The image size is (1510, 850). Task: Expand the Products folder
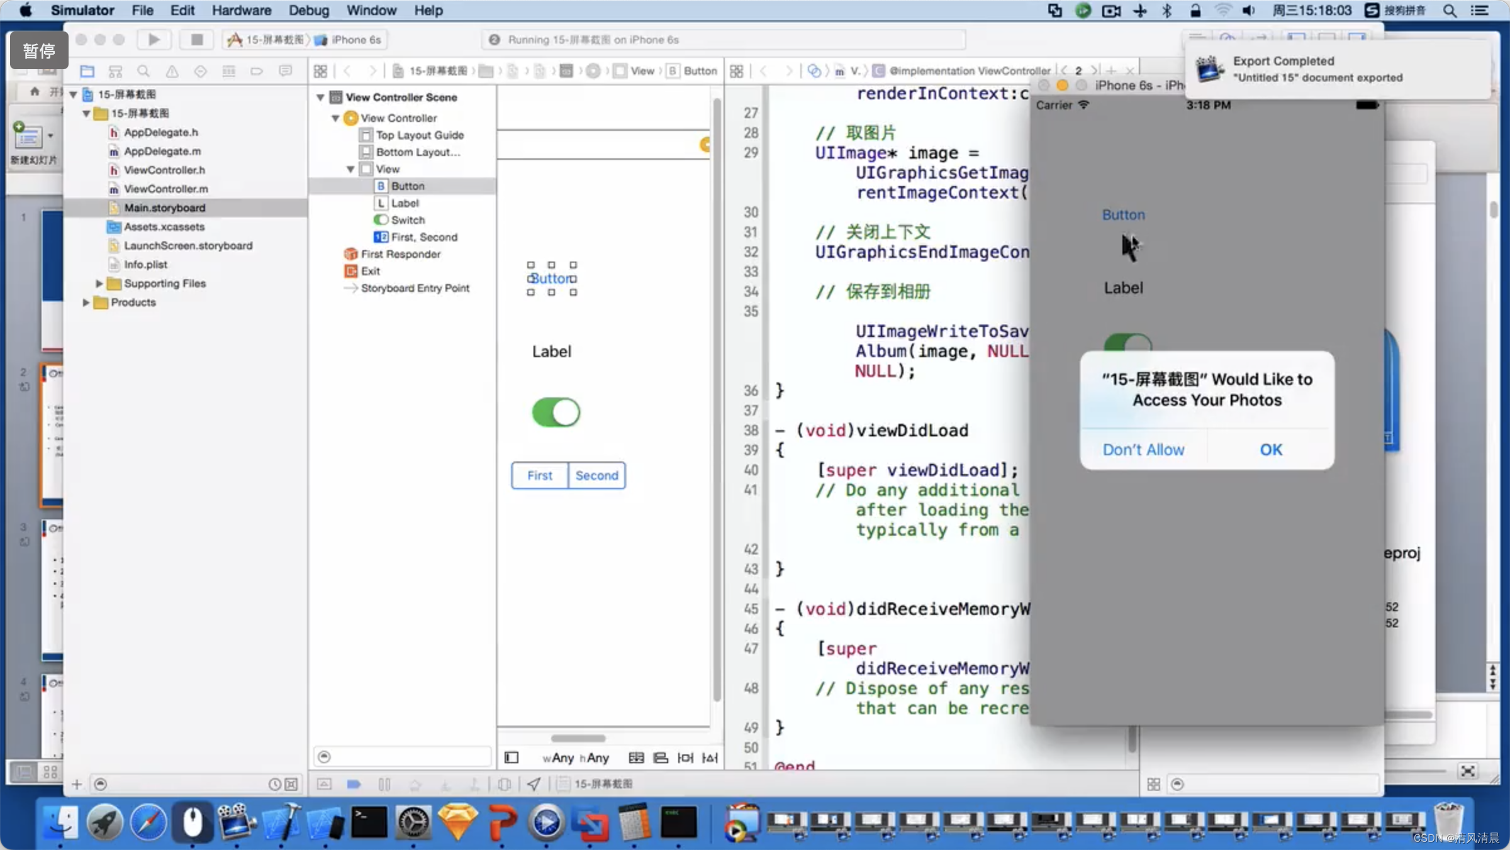[x=86, y=302]
